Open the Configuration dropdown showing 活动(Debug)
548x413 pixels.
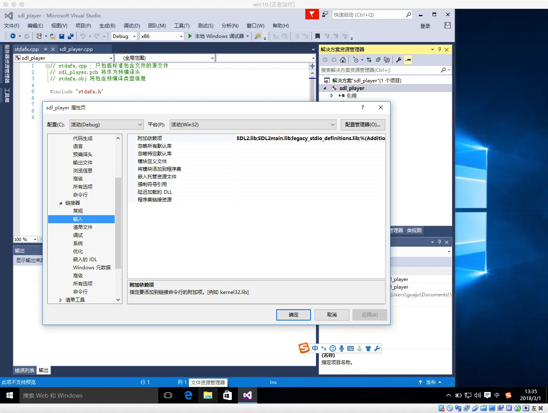point(107,124)
